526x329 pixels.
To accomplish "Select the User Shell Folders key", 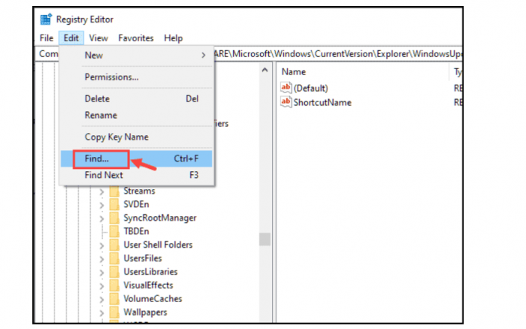I will tap(158, 245).
